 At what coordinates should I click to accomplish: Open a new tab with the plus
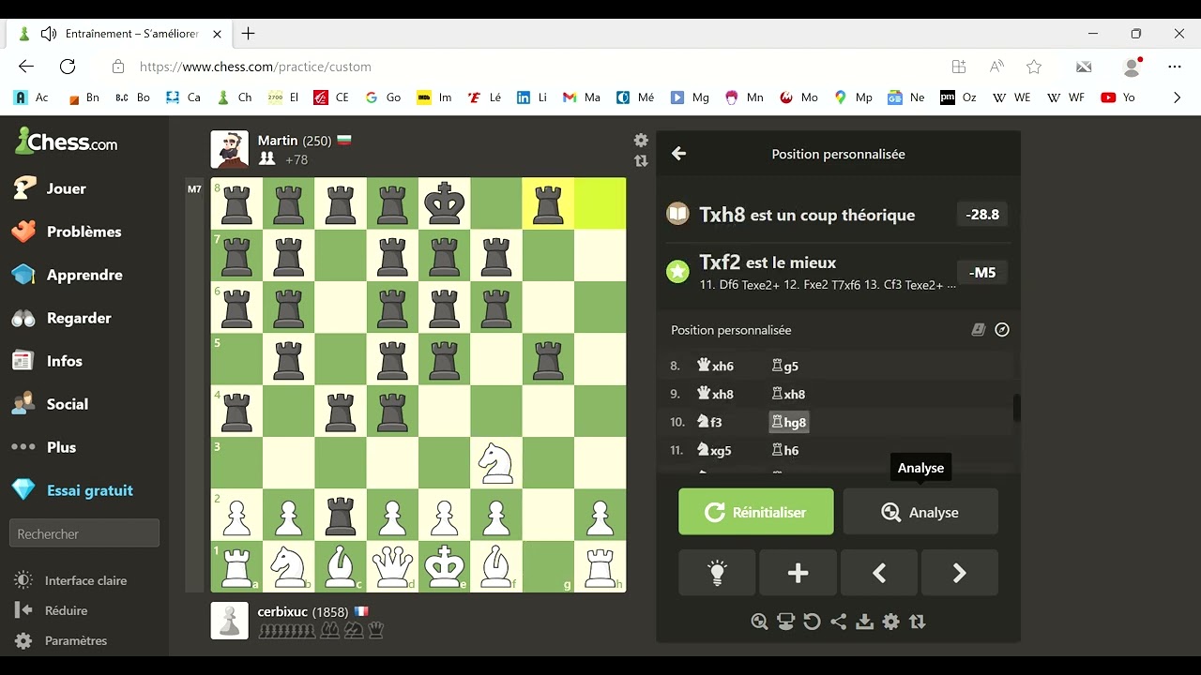point(248,34)
